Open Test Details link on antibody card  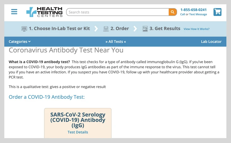[78, 132]
